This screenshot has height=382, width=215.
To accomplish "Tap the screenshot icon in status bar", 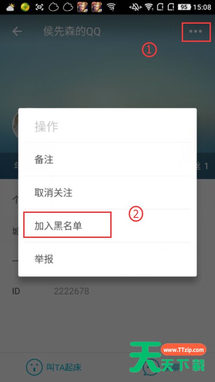I will [40, 7].
